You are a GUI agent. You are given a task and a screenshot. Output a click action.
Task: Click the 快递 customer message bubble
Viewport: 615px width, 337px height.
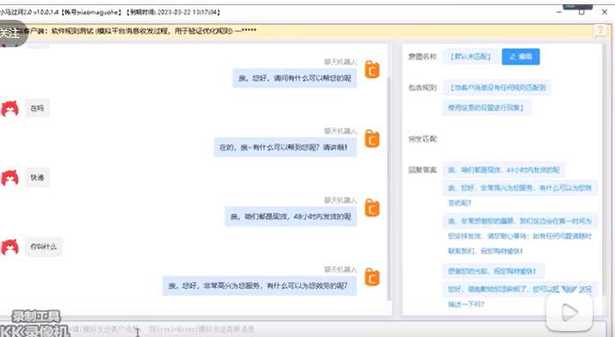pos(37,178)
